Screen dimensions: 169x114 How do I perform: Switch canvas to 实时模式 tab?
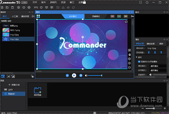(x=73, y=16)
